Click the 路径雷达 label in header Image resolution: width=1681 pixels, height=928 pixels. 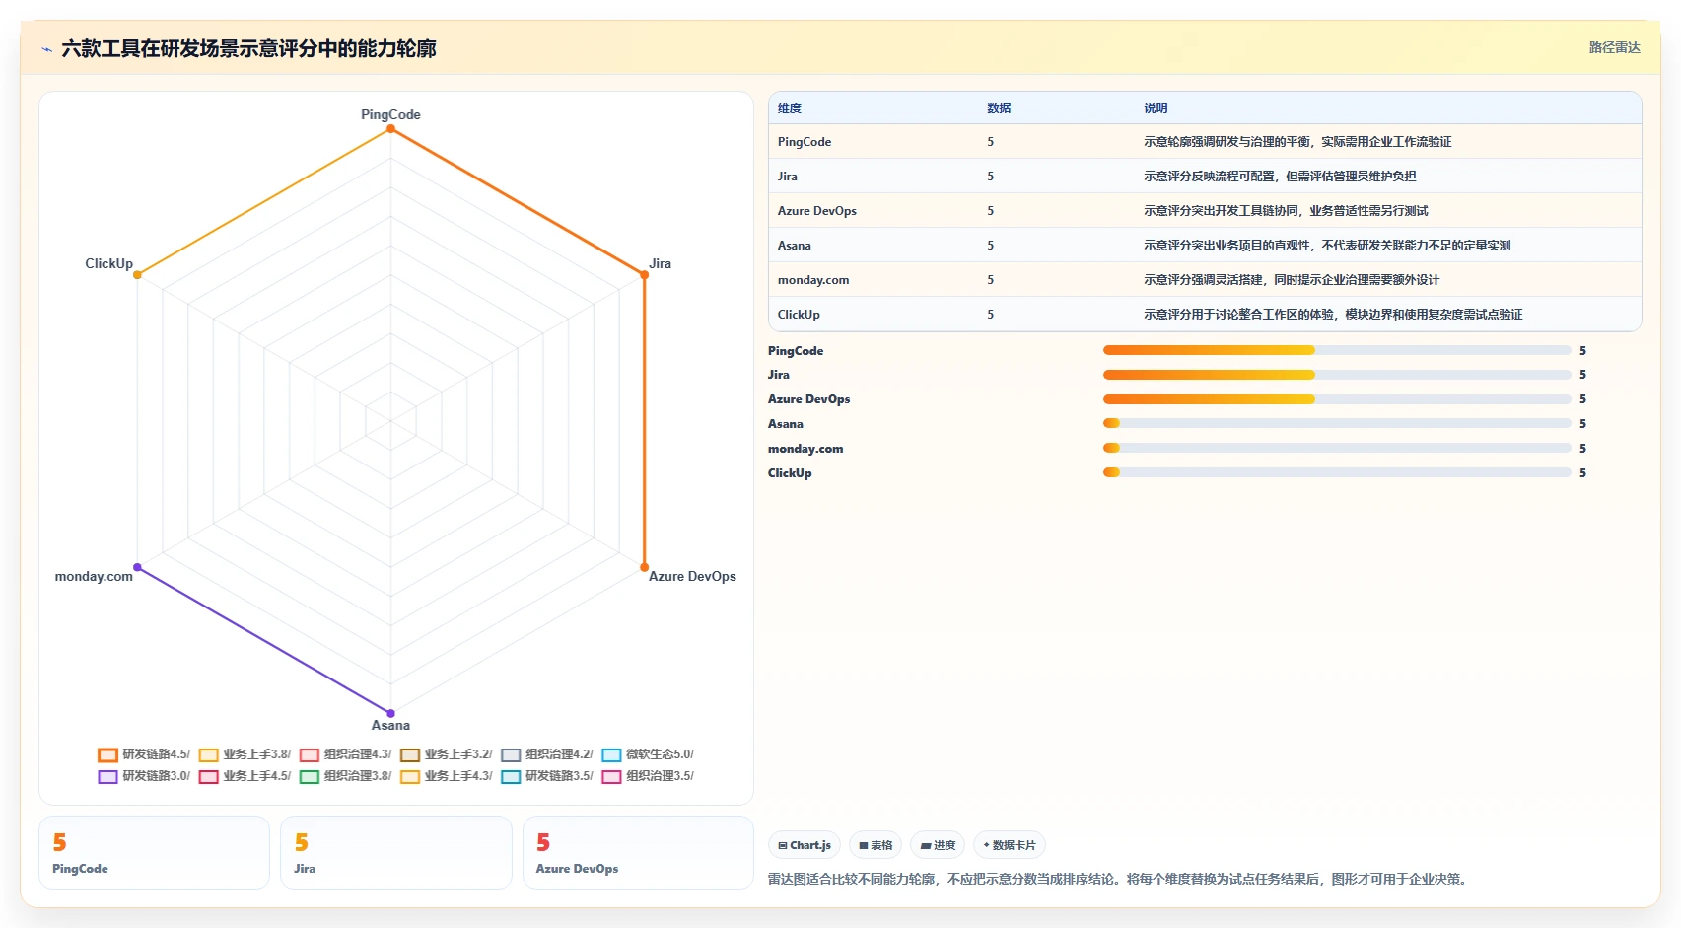(1614, 47)
